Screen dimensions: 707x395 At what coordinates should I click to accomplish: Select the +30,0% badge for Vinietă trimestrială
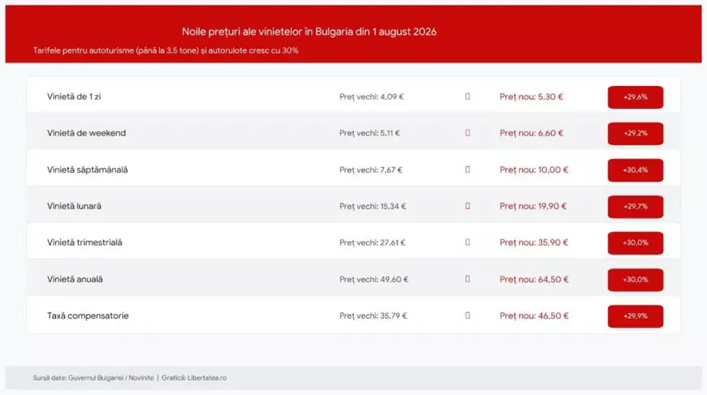click(635, 243)
